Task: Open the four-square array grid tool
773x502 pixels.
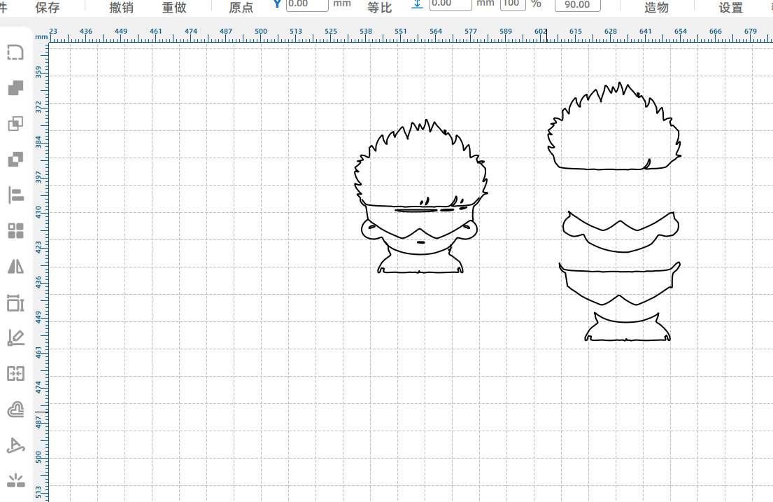Action: (15, 230)
